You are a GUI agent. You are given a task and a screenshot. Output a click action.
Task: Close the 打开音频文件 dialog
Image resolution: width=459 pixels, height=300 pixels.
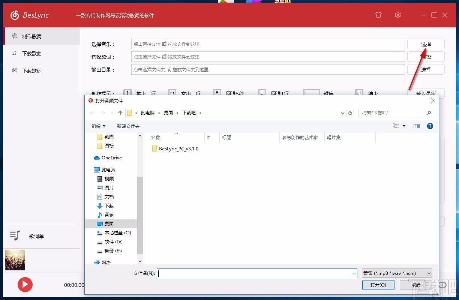tap(433, 100)
